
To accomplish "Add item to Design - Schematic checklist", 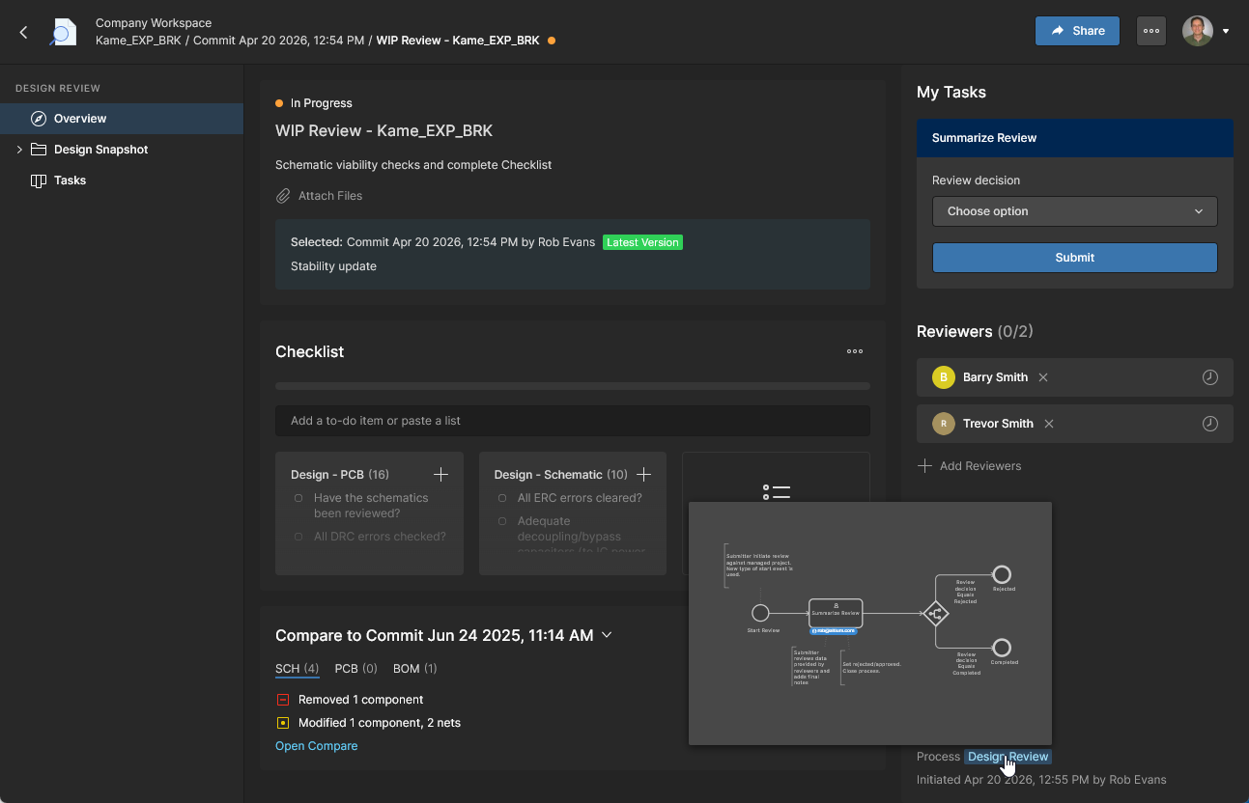I will tap(643, 474).
